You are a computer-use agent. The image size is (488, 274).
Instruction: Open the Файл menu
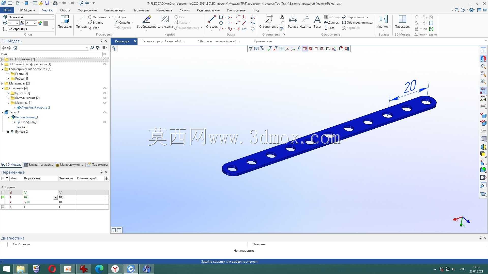pyautogui.click(x=7, y=10)
